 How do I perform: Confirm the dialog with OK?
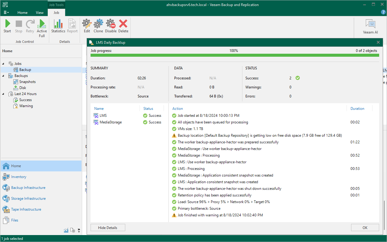[x=365, y=228]
